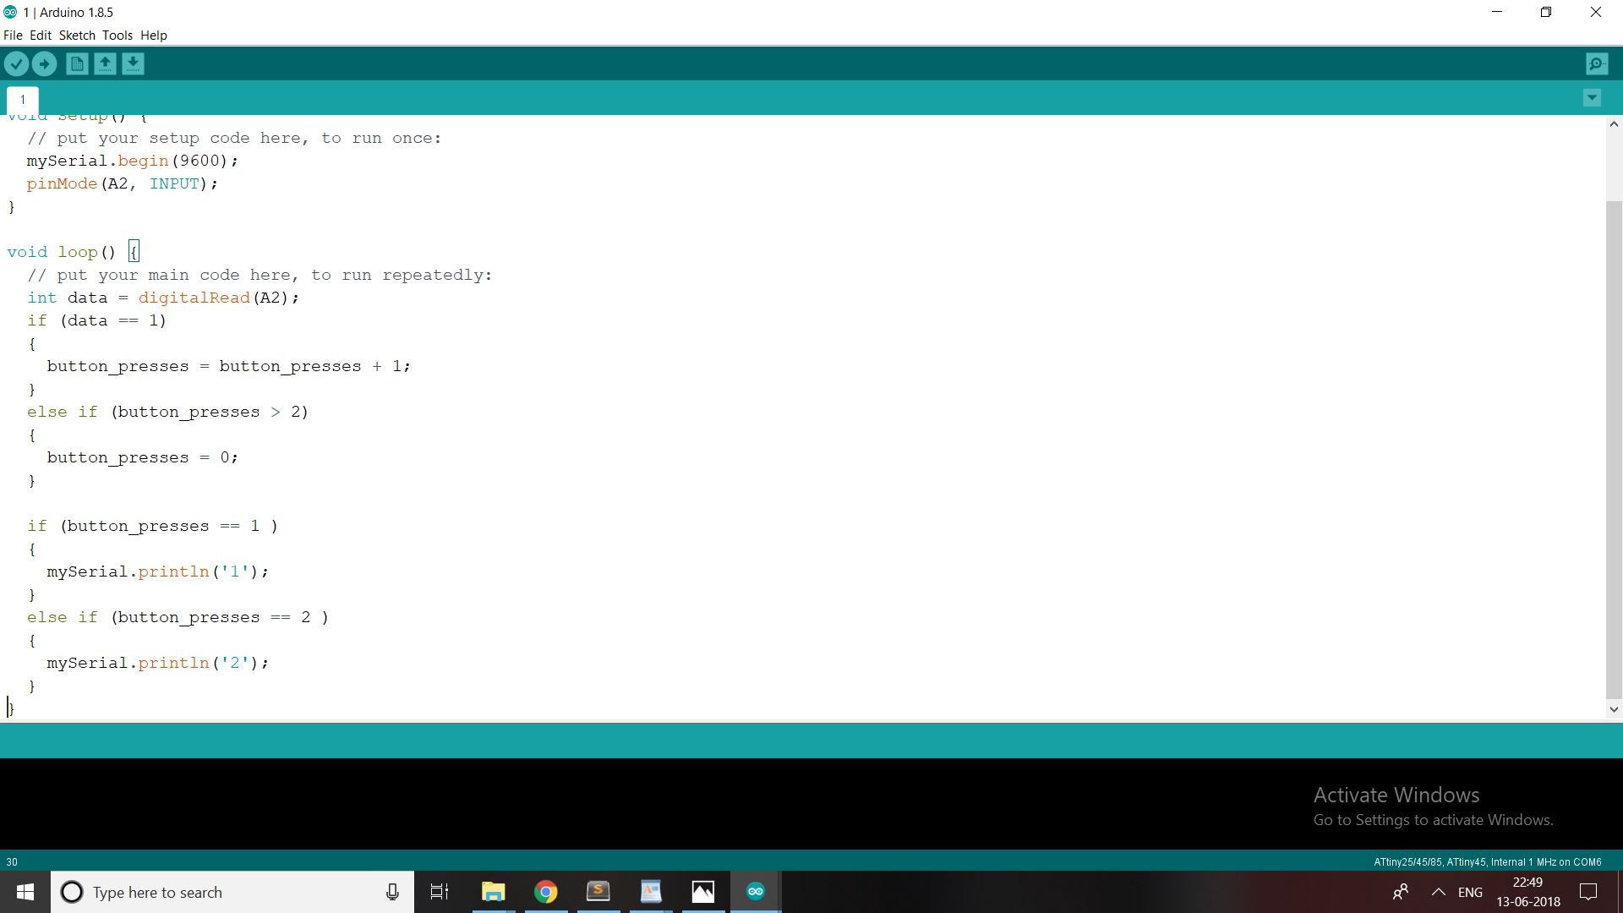
Task: Select the sketch tab named 1
Action: pos(23,100)
